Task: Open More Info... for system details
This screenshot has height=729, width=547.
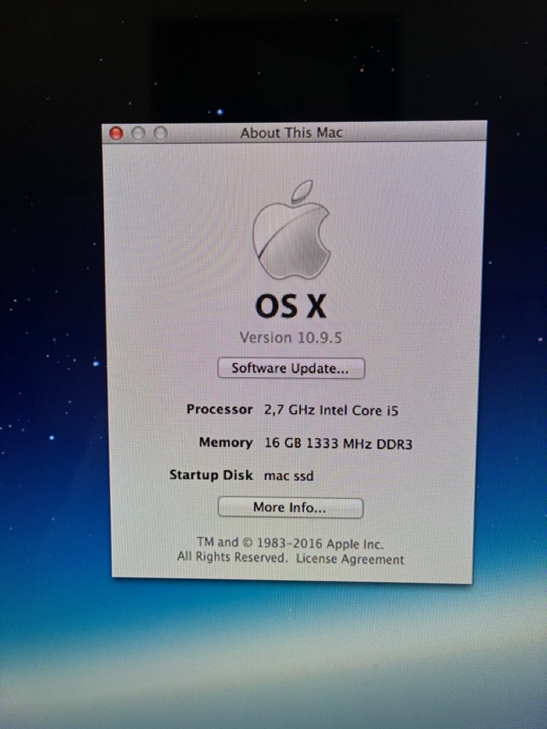Action: (290, 507)
